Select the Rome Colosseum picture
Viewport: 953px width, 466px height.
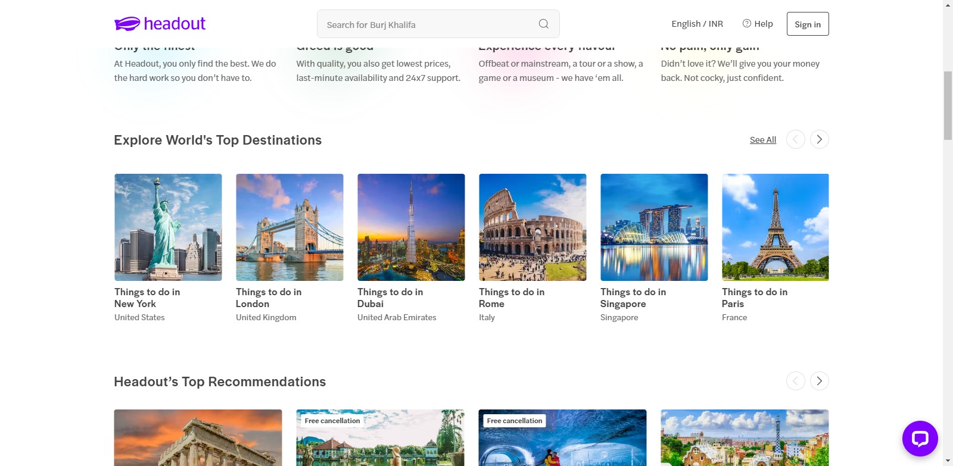532,227
